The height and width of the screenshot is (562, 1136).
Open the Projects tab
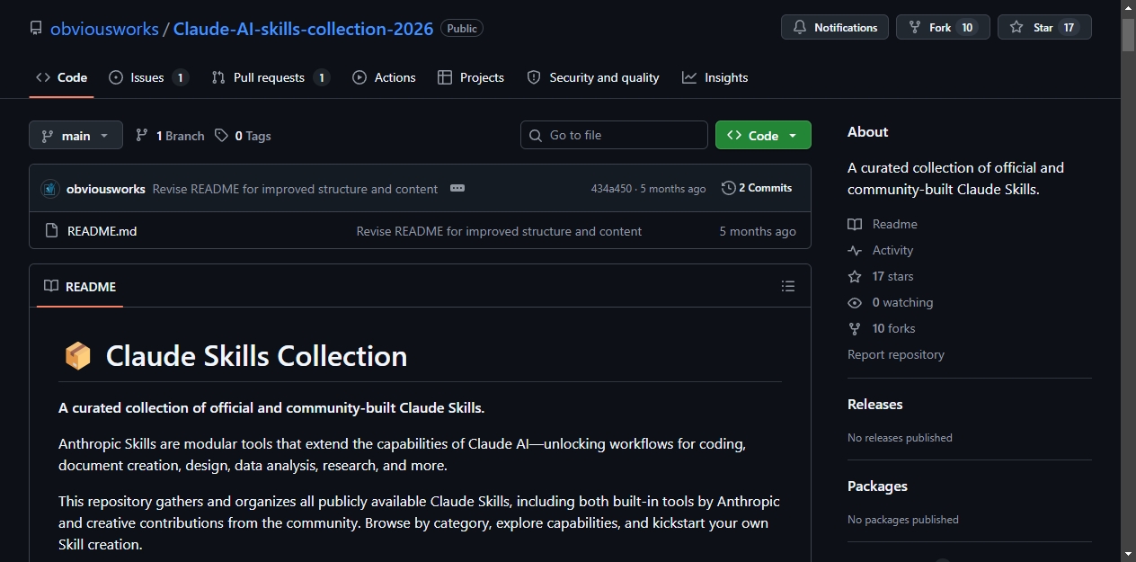point(470,77)
